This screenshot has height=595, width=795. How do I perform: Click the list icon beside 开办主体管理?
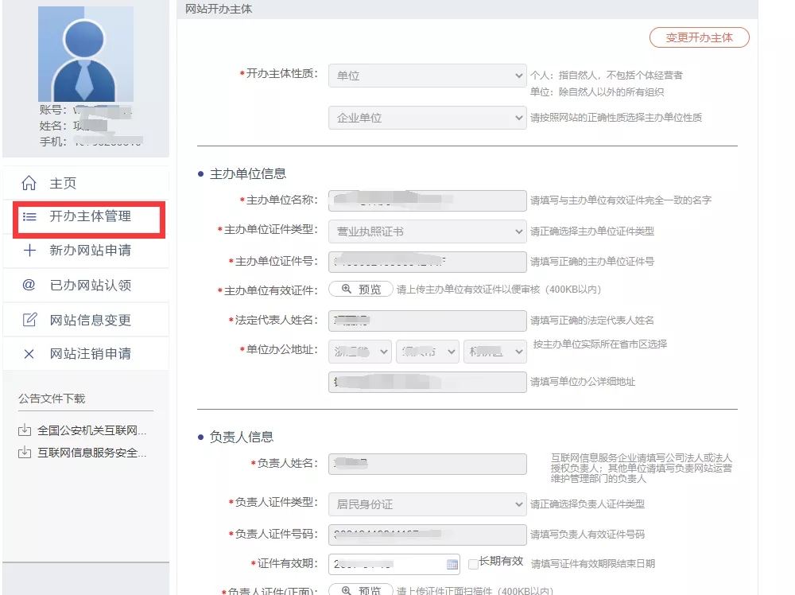click(29, 216)
